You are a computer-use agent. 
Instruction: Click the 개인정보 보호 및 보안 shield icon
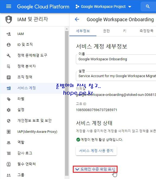(9, 121)
